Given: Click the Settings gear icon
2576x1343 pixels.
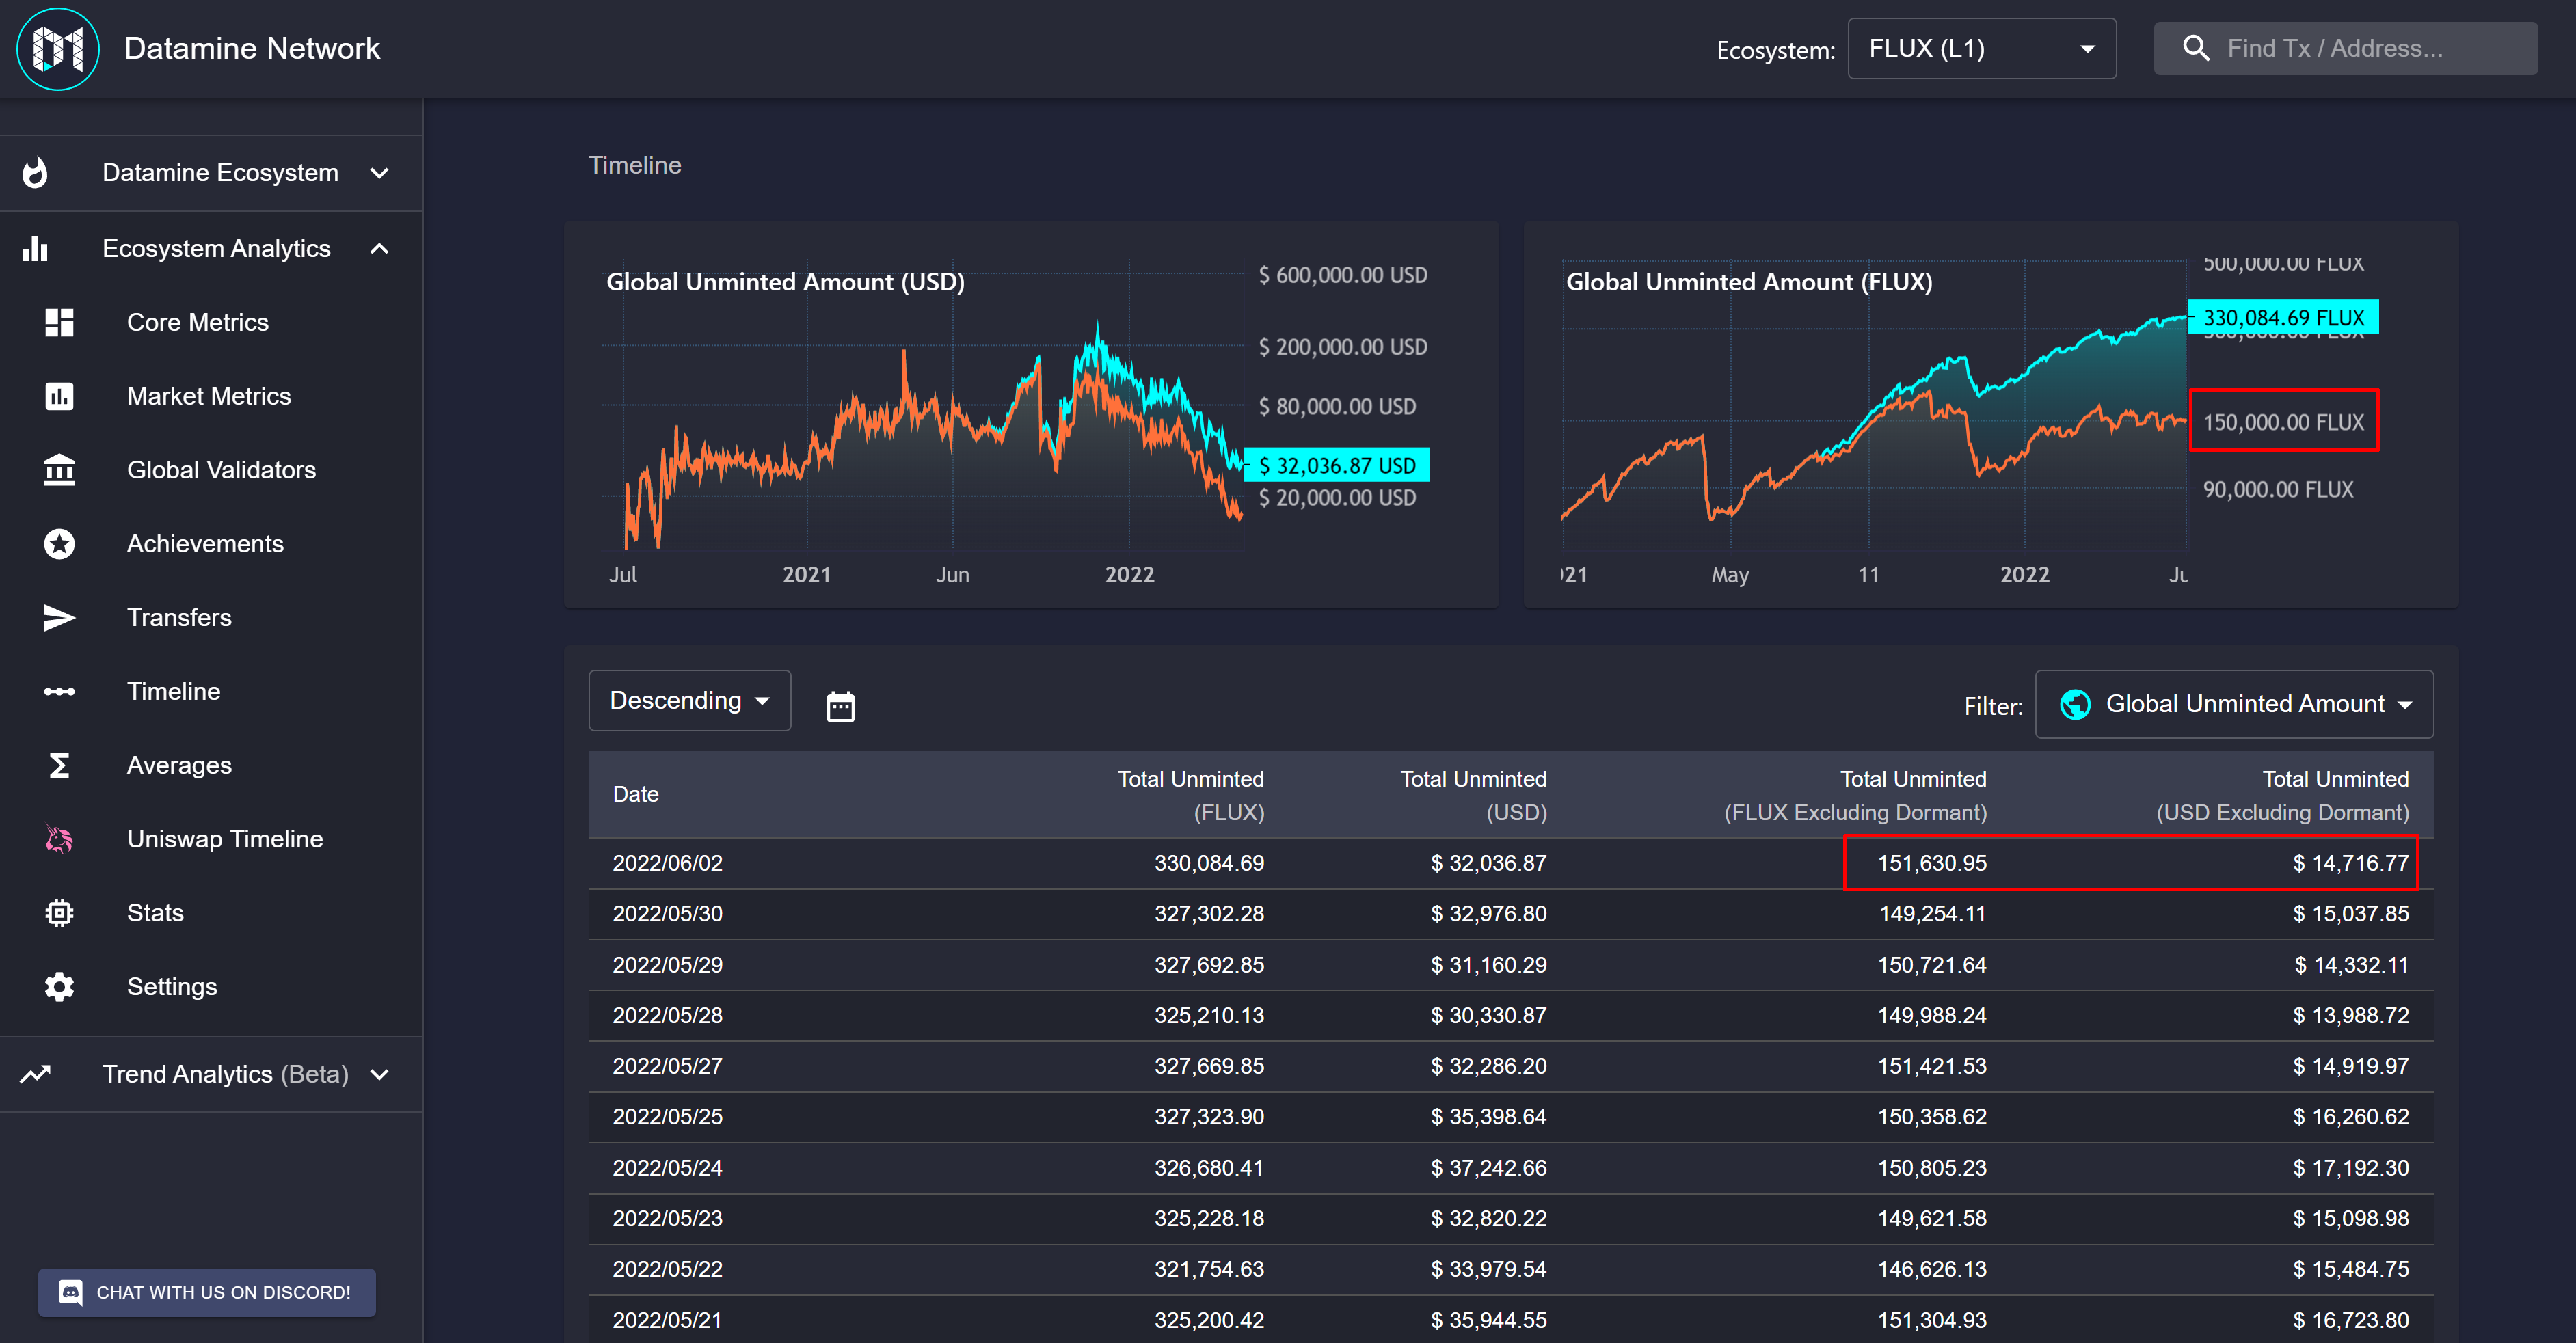Looking at the screenshot, I should [59, 987].
